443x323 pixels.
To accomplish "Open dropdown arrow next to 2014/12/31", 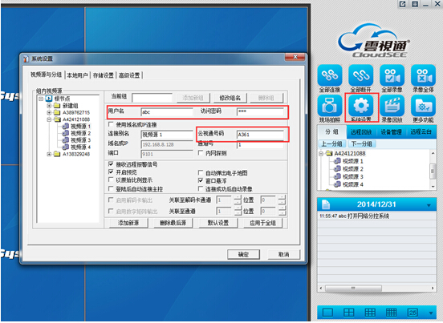I will [x=429, y=205].
